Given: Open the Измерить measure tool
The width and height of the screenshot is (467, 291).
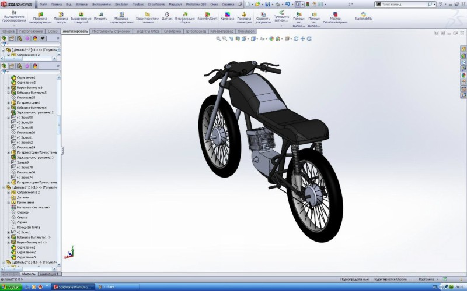Looking at the screenshot, I should [100, 16].
